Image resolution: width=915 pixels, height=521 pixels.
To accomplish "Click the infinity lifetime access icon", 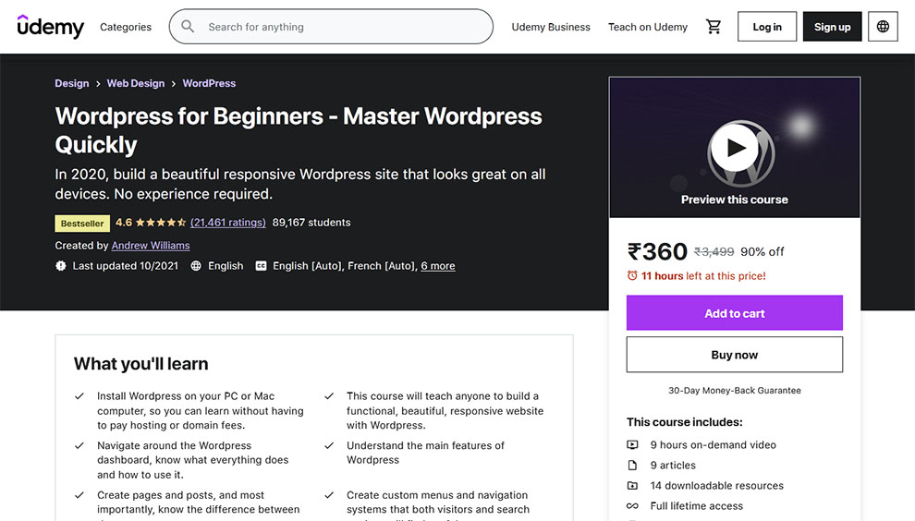I will pyautogui.click(x=632, y=506).
